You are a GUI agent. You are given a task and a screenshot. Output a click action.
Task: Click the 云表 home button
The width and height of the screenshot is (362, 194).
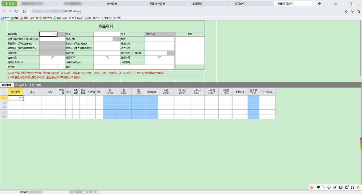coord(10,4)
